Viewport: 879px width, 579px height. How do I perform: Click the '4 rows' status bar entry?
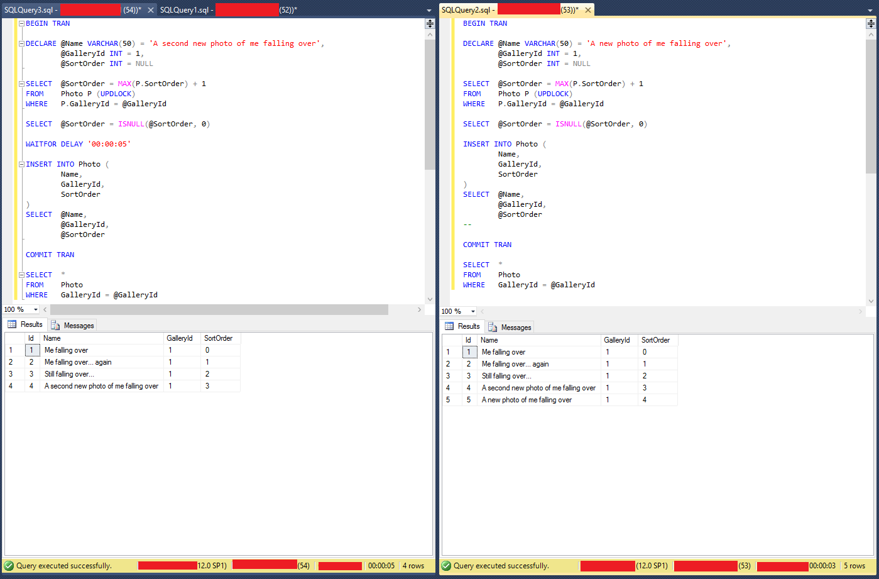tap(413, 566)
